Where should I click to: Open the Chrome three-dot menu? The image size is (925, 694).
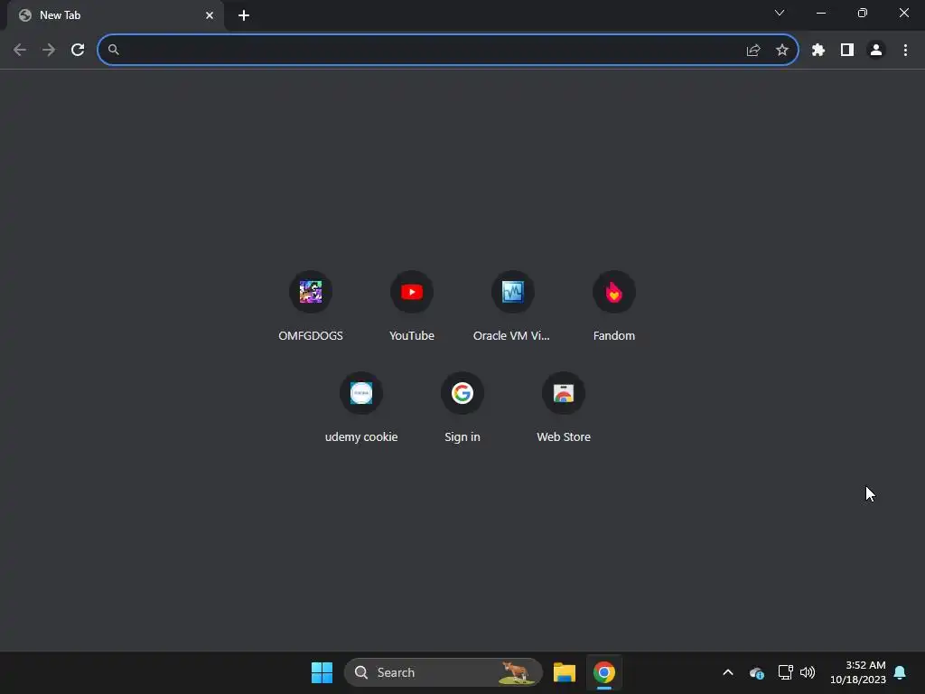click(x=905, y=51)
